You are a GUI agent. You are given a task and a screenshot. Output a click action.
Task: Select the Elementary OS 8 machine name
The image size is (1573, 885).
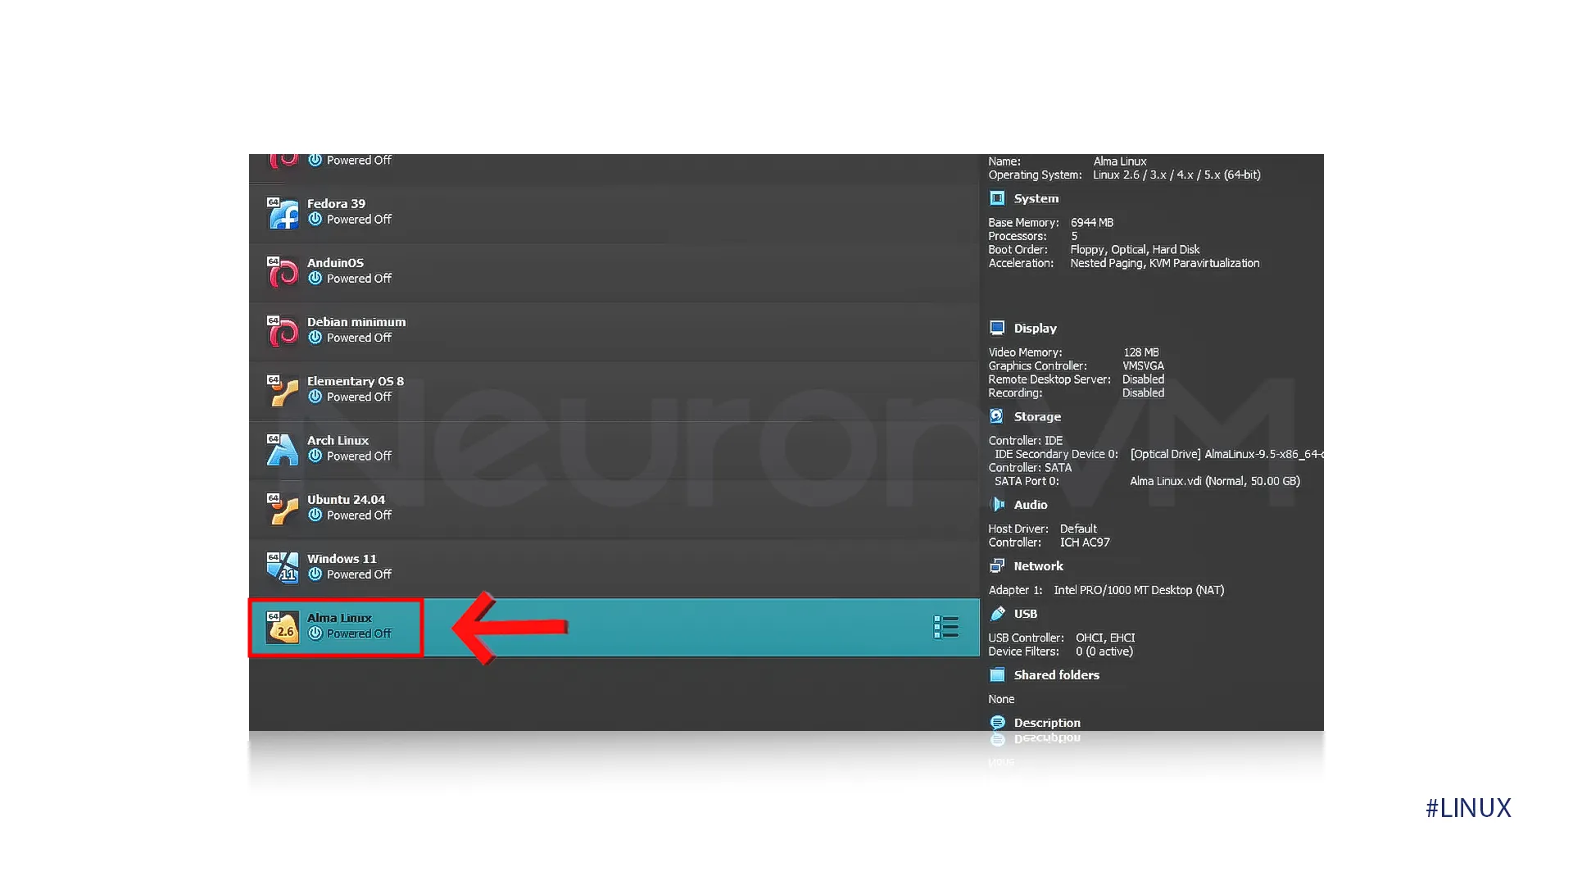pos(356,381)
